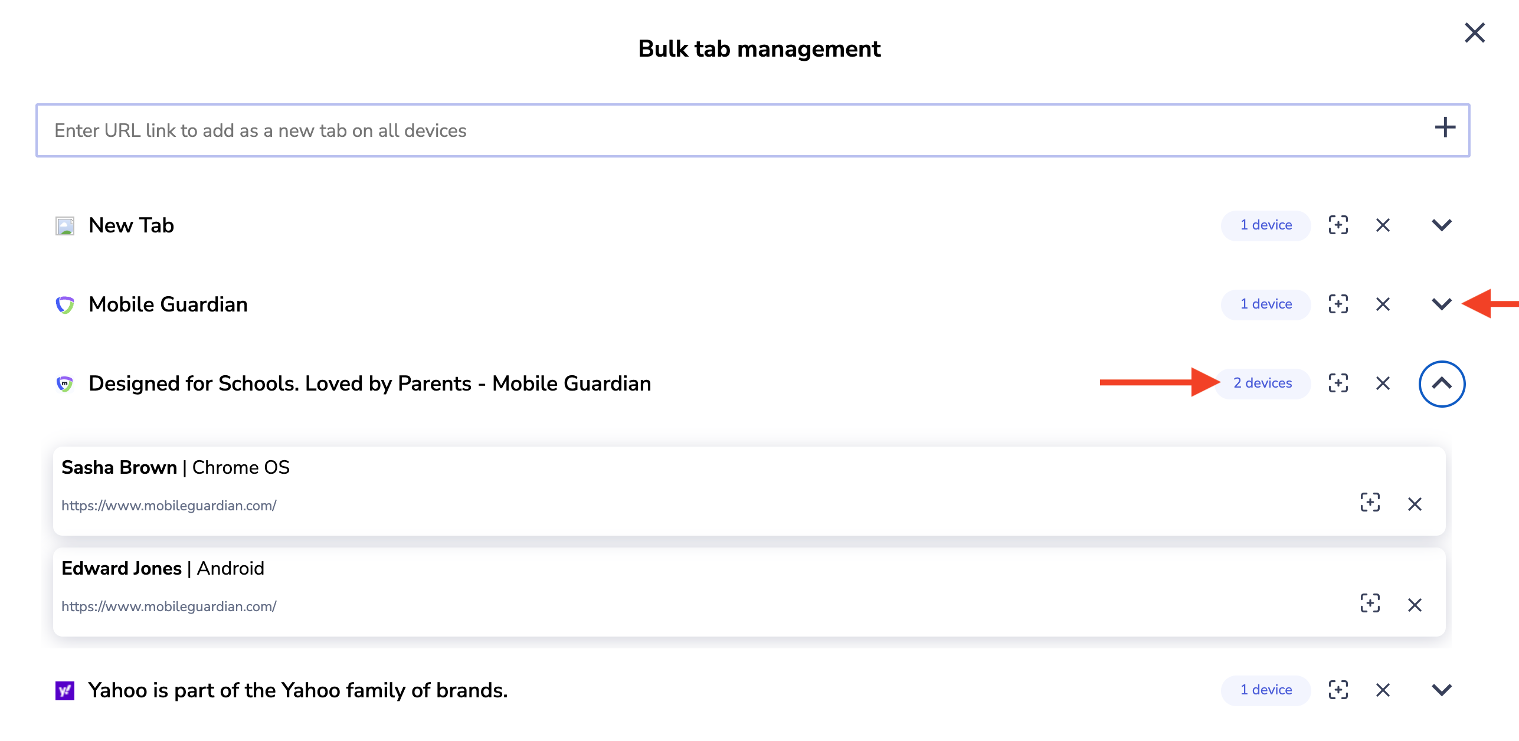
Task: Click the 2 devices badge
Action: point(1262,383)
